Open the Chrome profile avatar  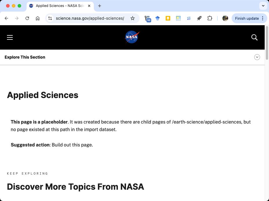click(225, 18)
